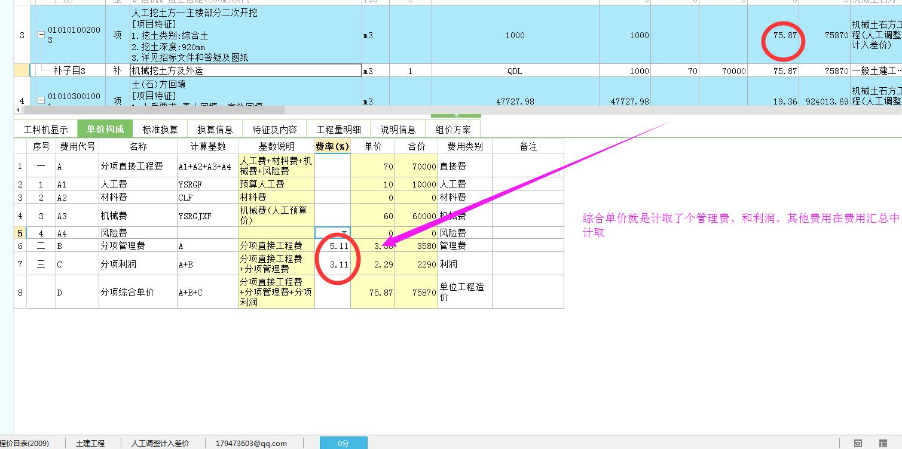Select the 土(石)方回填 item description cell

[x=246, y=92]
